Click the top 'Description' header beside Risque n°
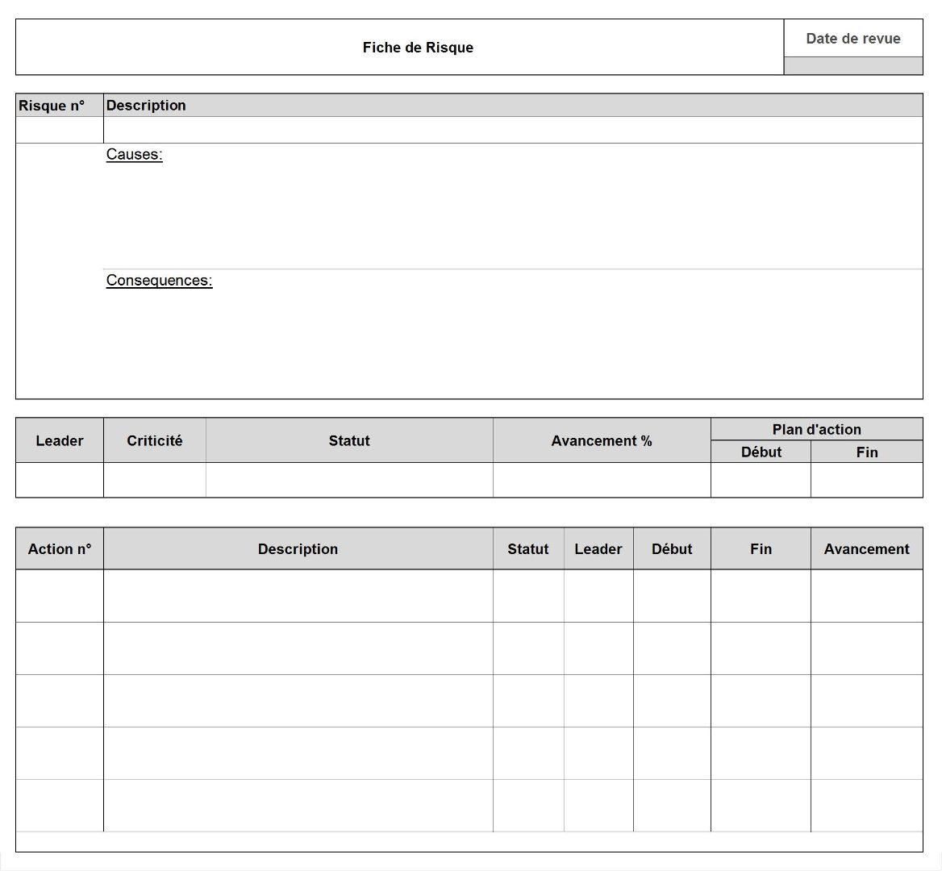Screen dimensions: 942x871 513,106
